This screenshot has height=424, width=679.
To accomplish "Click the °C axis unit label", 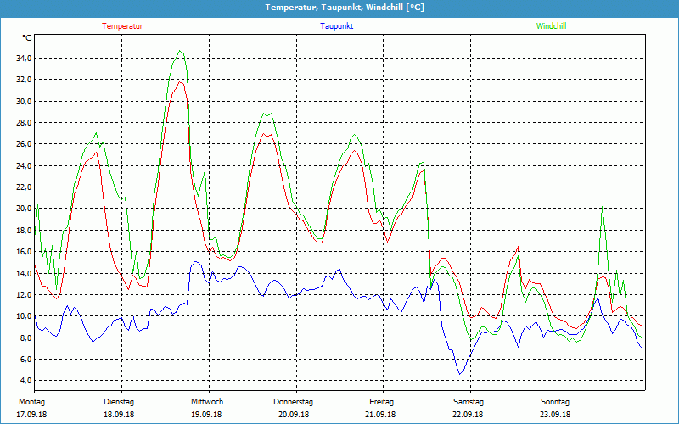I will (27, 38).
